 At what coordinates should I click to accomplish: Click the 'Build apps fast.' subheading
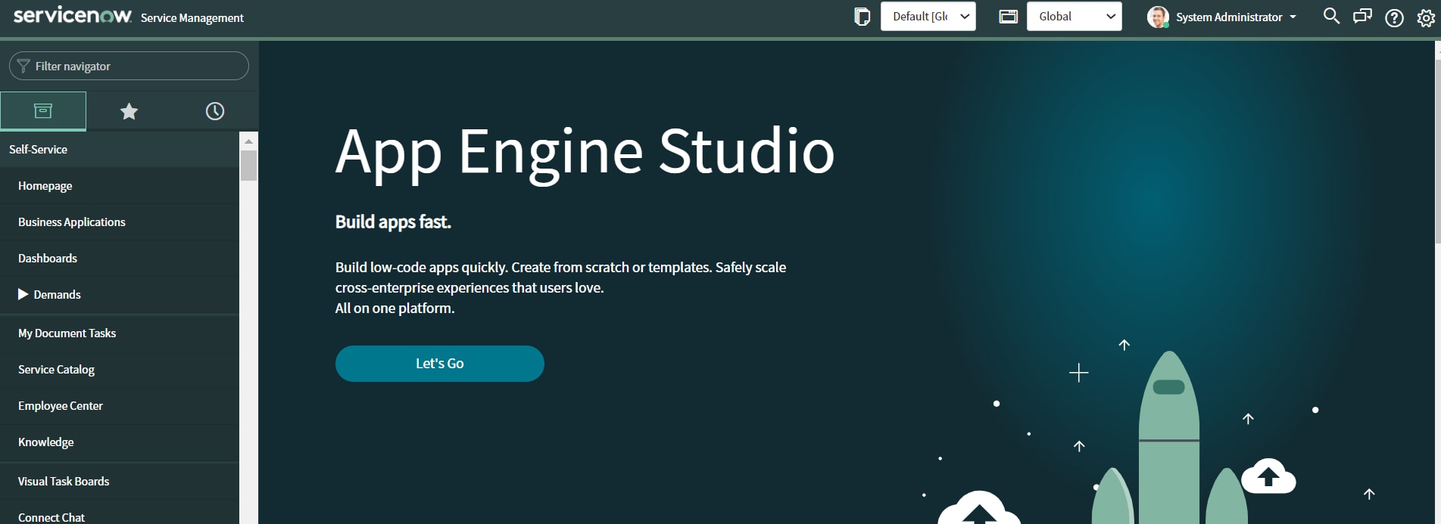tap(393, 222)
